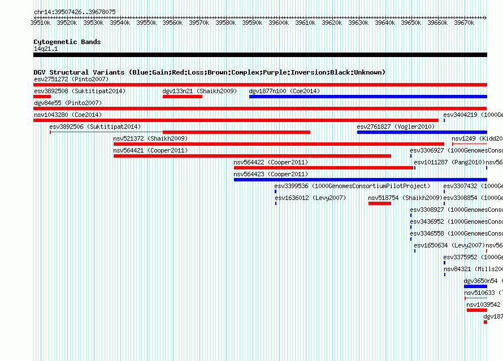Click the blue bar under esv2761827
Viewport: 503px width, 361px height.
tap(422, 132)
